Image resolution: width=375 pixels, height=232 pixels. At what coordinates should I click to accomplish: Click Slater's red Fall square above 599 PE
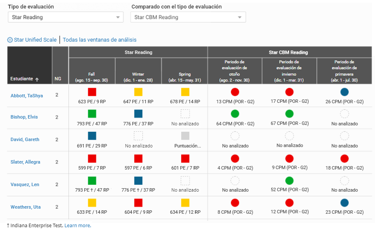click(92, 158)
